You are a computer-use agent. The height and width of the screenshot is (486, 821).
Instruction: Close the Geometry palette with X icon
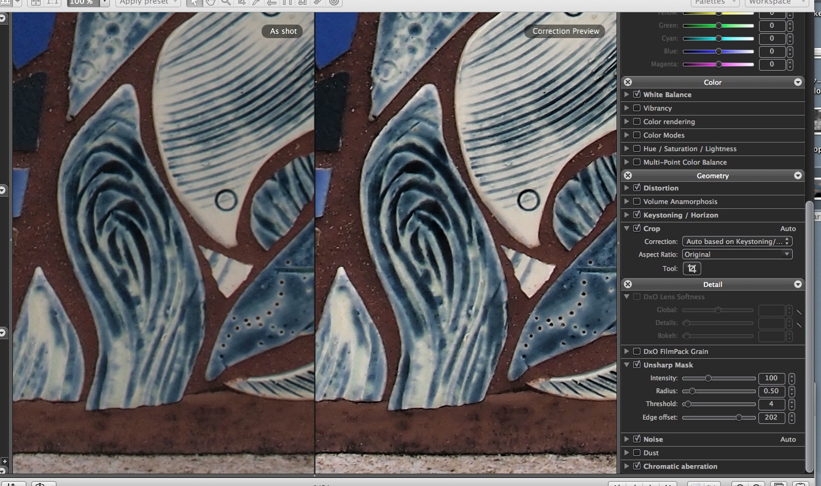tap(628, 176)
